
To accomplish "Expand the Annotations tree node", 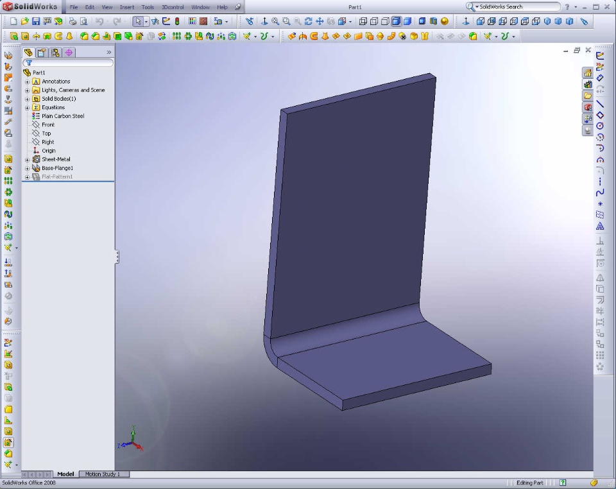I will pyautogui.click(x=27, y=81).
